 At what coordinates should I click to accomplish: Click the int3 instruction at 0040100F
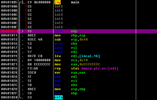coord(59,27)
